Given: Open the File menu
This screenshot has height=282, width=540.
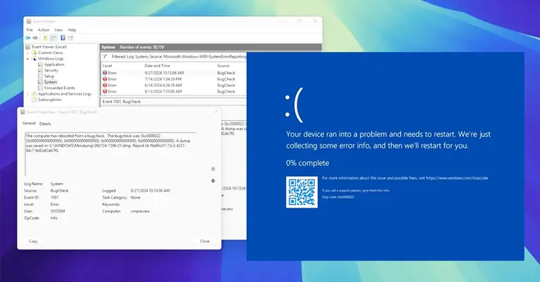Looking at the screenshot, I should click(30, 30).
